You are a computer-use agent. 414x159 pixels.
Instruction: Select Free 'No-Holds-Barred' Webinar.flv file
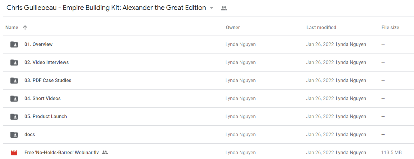tap(61, 152)
